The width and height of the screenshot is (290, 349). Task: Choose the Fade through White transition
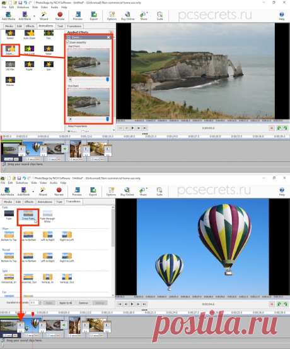tap(47, 216)
